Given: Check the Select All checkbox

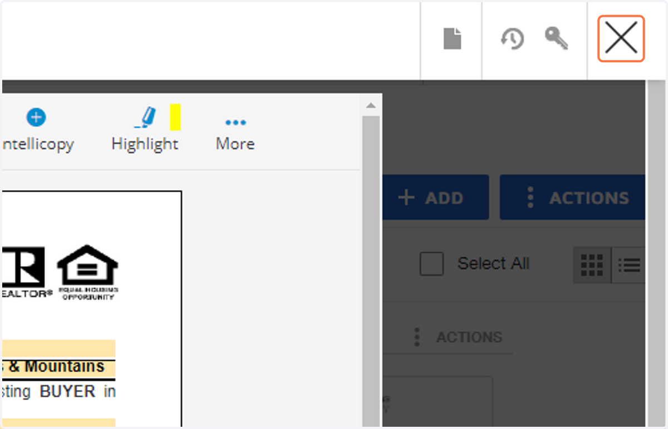Looking at the screenshot, I should click(431, 263).
